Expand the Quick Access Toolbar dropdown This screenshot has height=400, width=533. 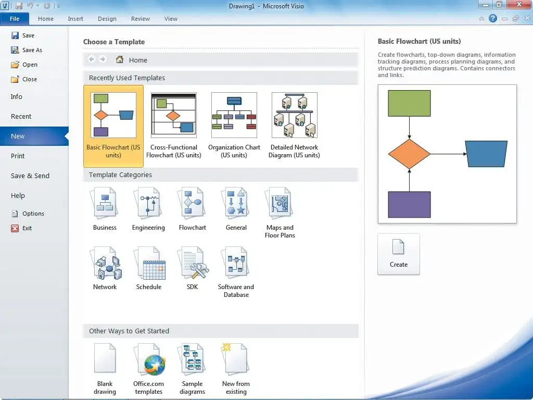pos(58,6)
